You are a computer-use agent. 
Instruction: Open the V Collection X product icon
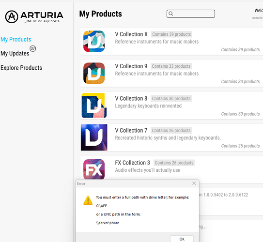click(x=94, y=41)
